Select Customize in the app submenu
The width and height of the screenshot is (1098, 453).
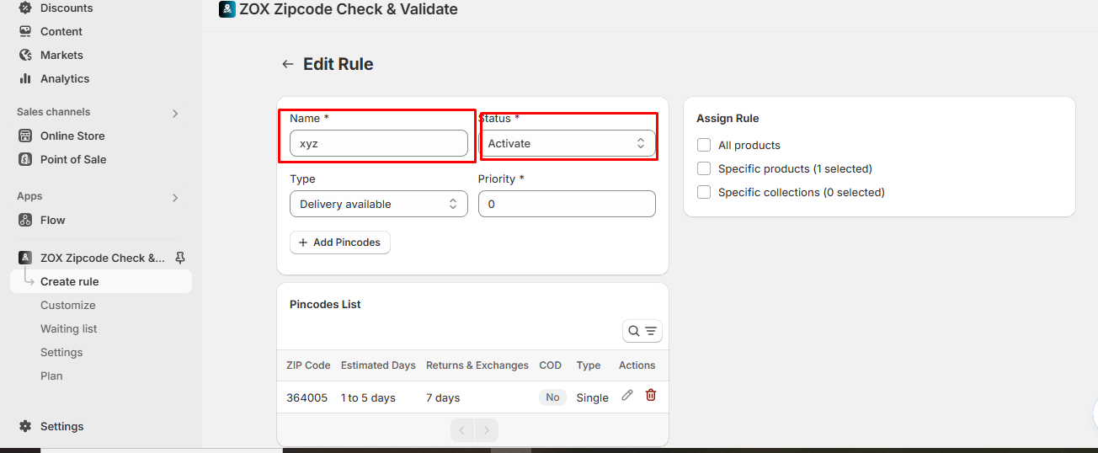(x=67, y=305)
